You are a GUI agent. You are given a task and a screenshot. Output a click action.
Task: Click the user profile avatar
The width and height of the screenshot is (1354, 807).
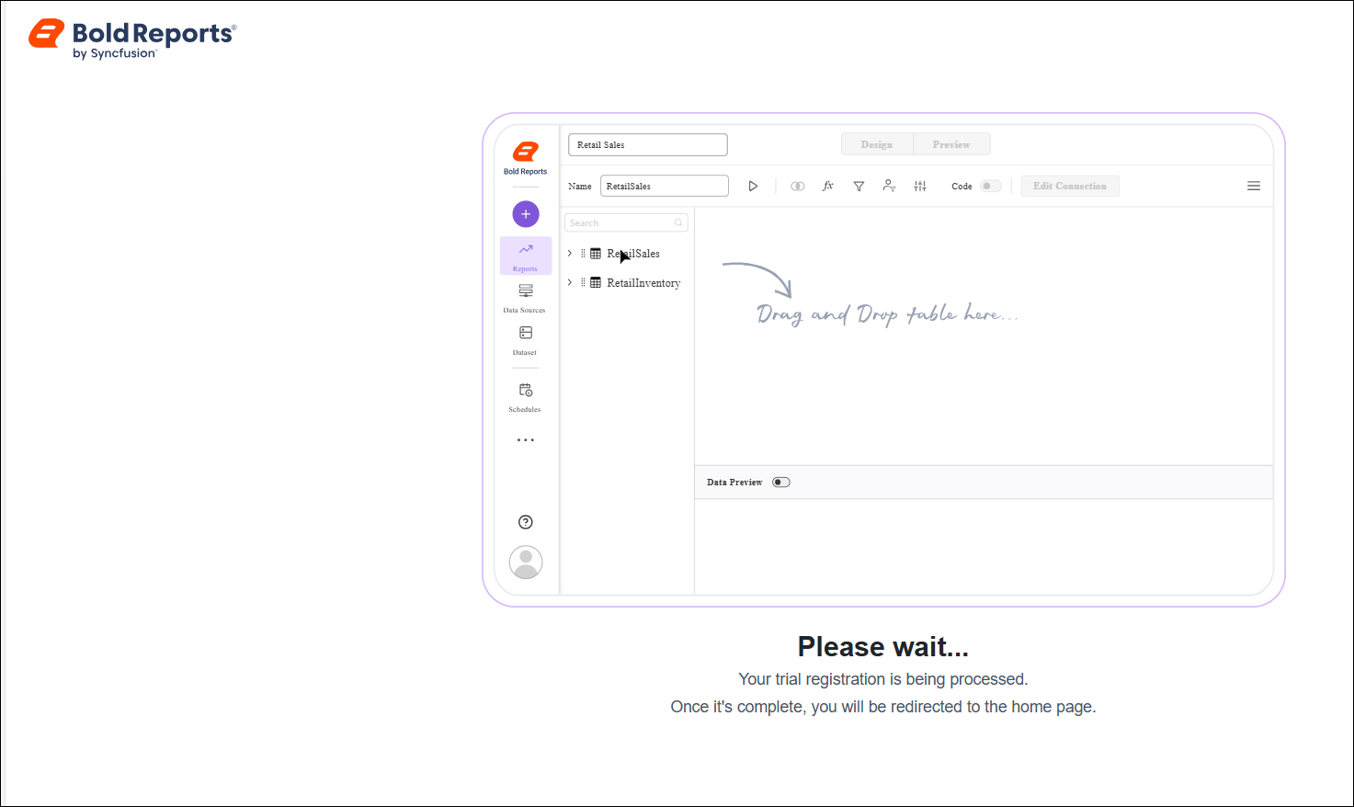pyautogui.click(x=526, y=562)
